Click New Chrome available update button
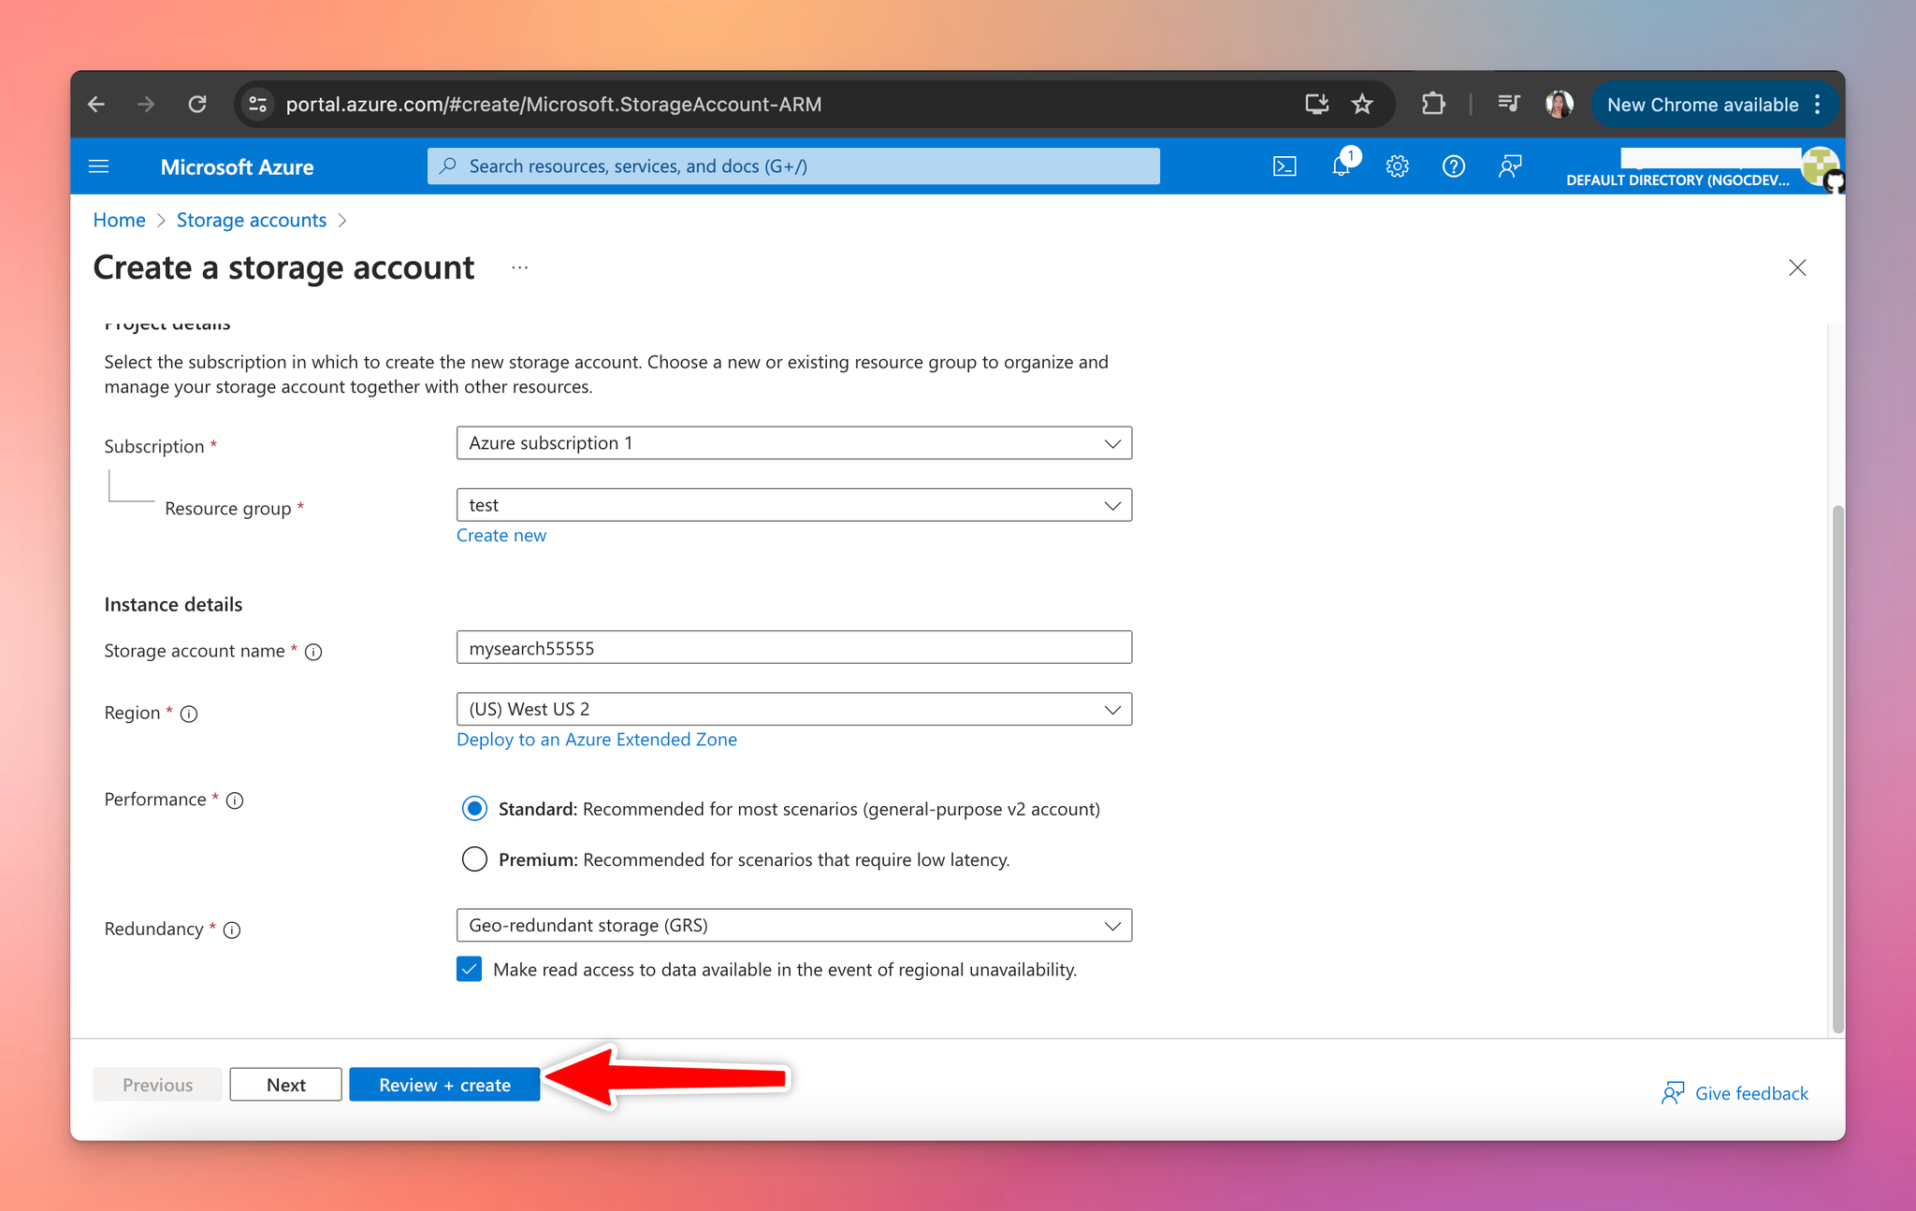Image resolution: width=1916 pixels, height=1211 pixels. click(x=1702, y=105)
